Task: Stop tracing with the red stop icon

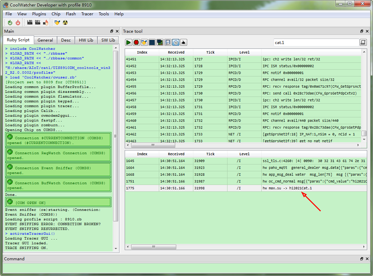Action: 136,42
